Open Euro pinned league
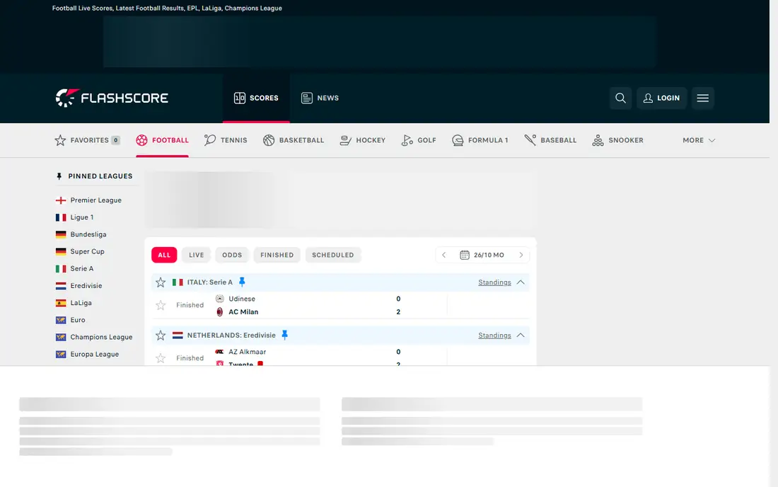Screen dimensions: 778x487 point(71,320)
